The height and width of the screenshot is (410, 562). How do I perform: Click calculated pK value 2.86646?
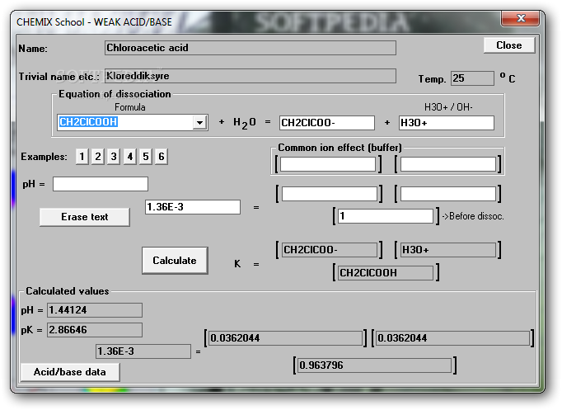[x=95, y=330]
